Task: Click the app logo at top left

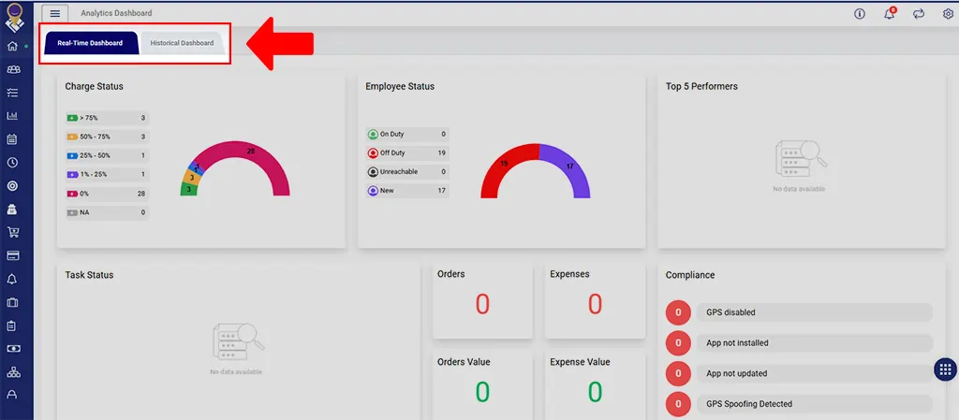Action: (13, 17)
